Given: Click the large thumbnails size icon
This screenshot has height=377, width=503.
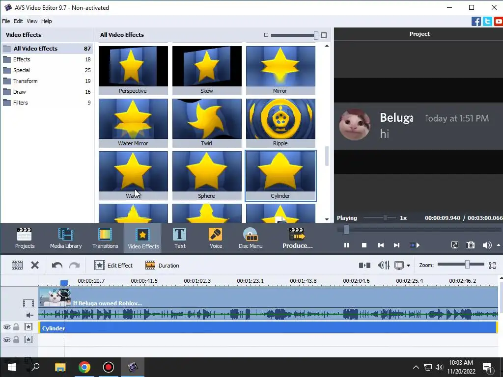Looking at the screenshot, I should 324,35.
